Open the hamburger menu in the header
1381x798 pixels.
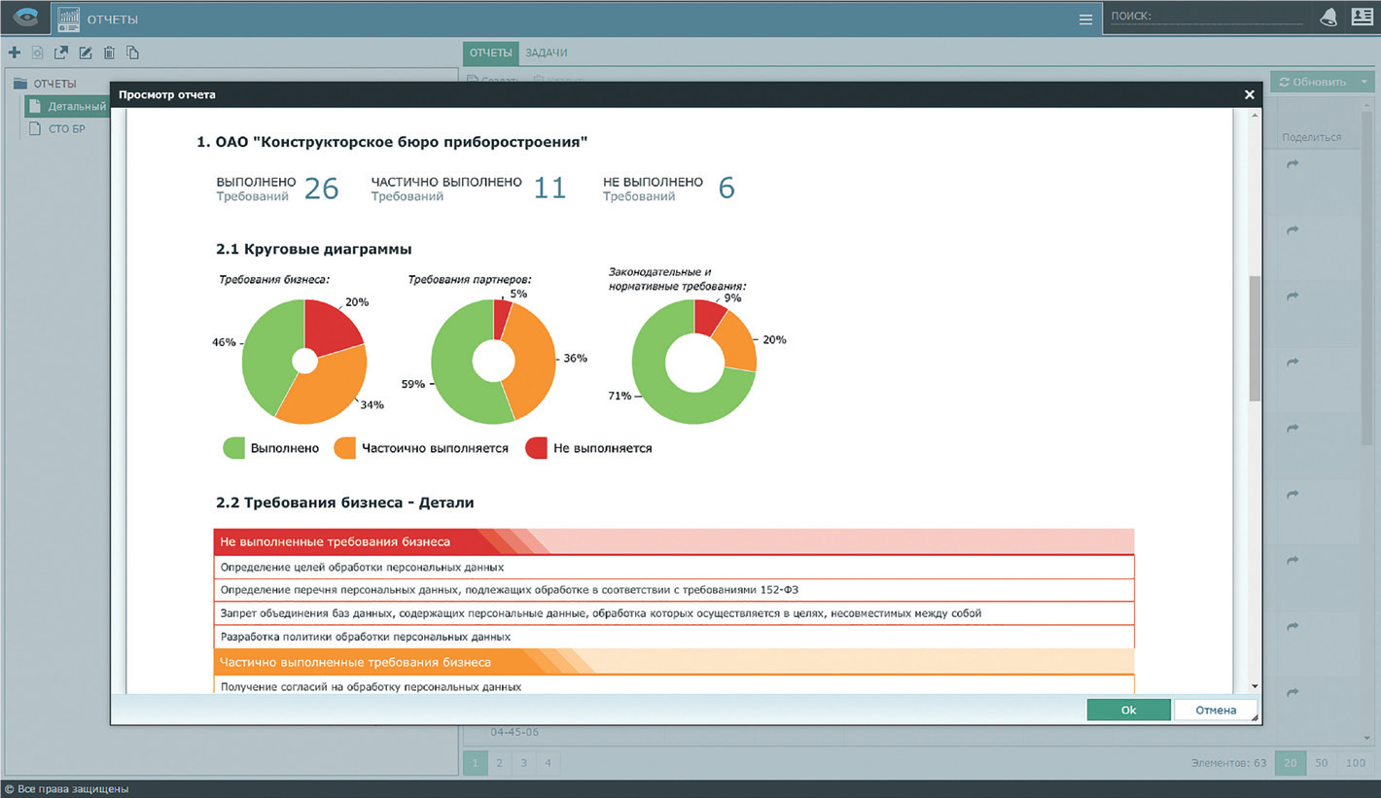[x=1086, y=19]
